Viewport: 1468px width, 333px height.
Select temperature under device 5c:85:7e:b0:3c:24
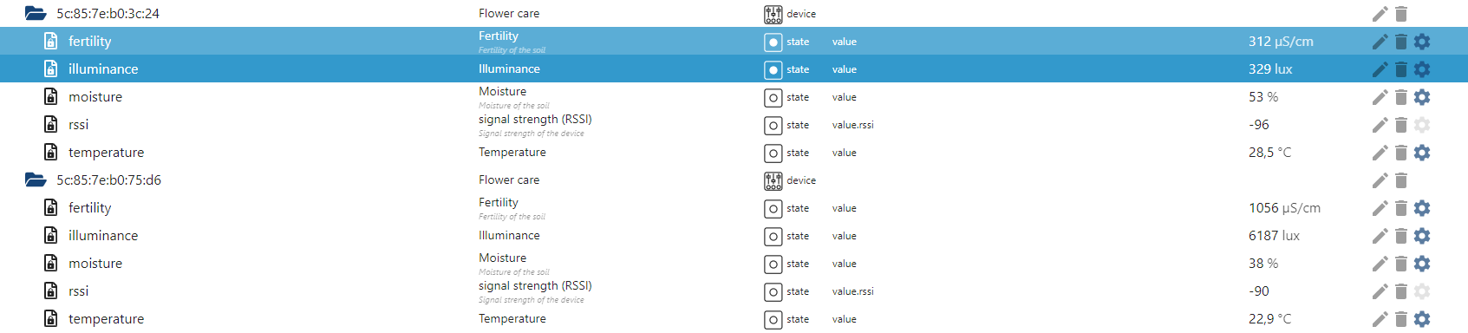(x=734, y=153)
